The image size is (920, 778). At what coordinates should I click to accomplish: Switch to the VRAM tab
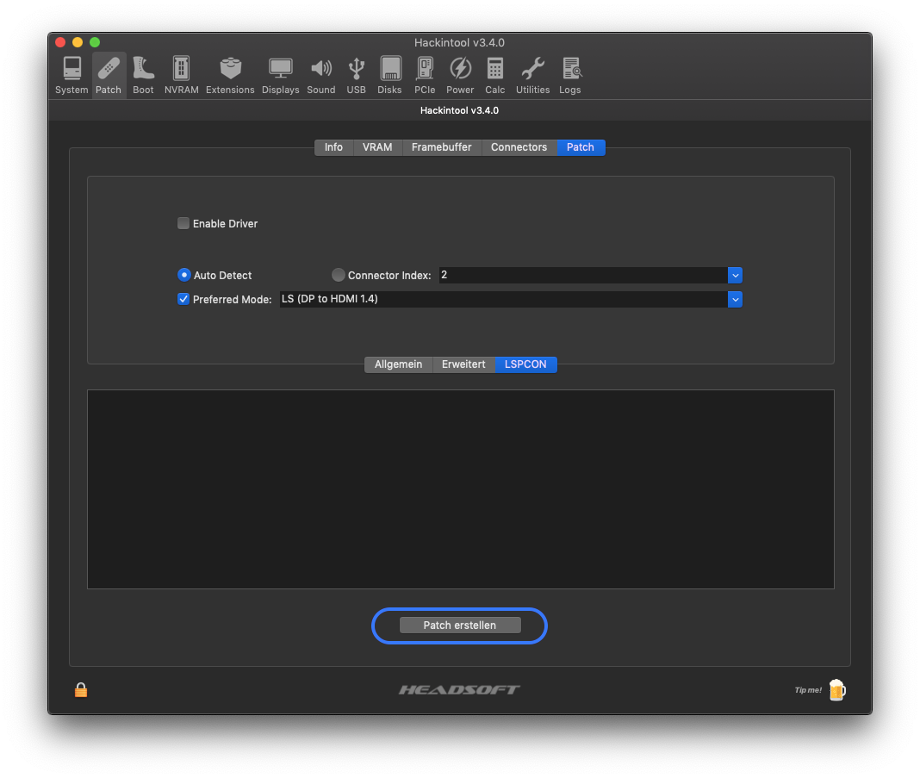pos(377,147)
